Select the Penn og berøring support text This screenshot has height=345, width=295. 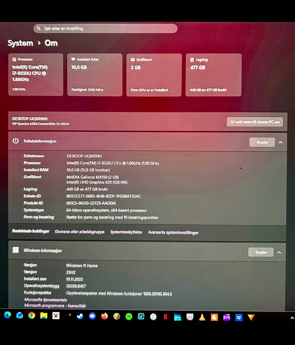click(112, 217)
